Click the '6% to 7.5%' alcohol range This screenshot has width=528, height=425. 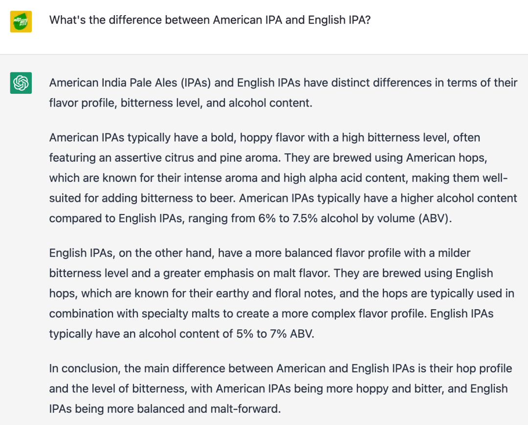coord(288,218)
